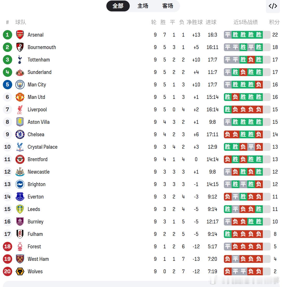Open the embed code button
Viewport: 282px width, 287px height.
[x=273, y=6]
